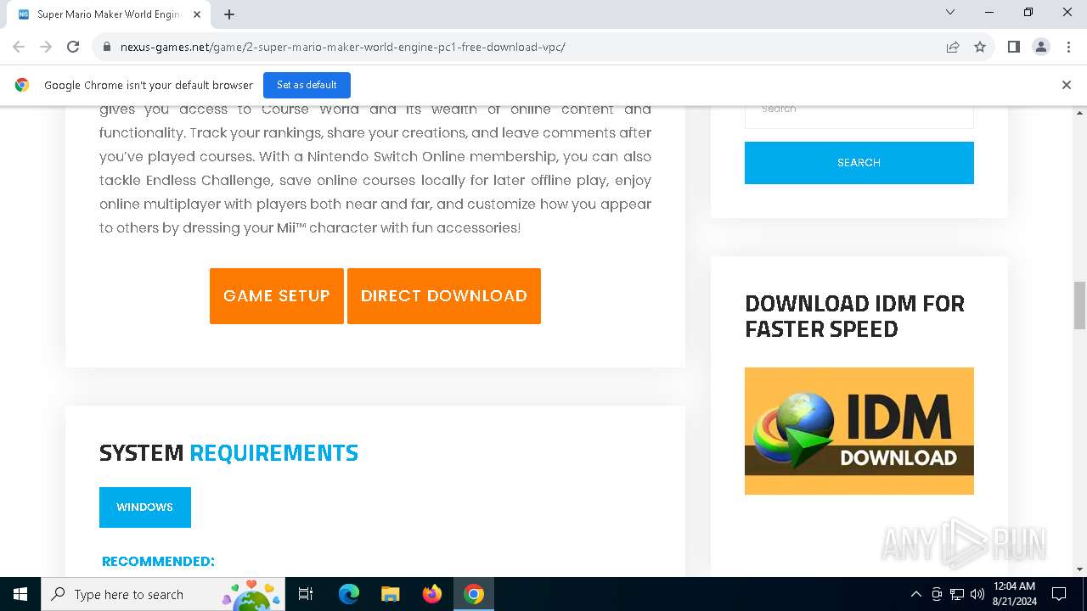Dismiss the default browser notification bar
Screen dimensions: 1087x611
[x=1067, y=85]
